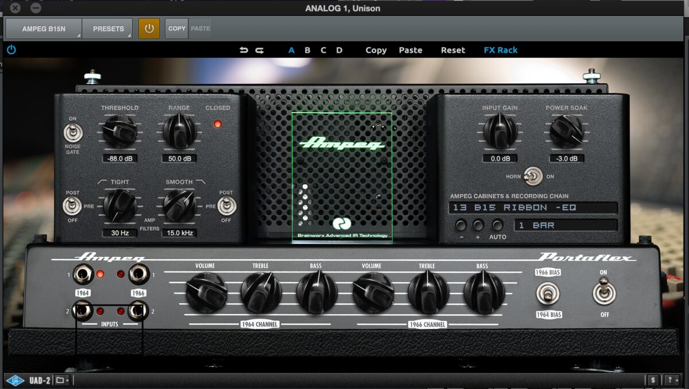Image resolution: width=689 pixels, height=389 pixels.
Task: Select settings bank C
Action: (323, 50)
